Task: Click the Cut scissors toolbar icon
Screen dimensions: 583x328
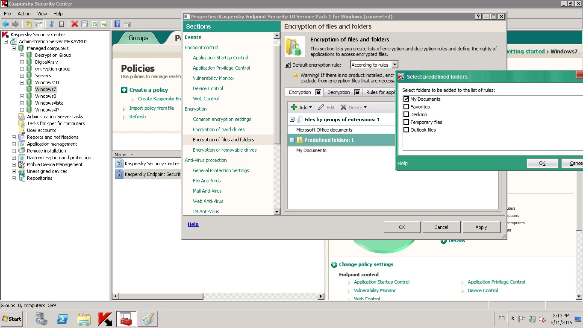Action: 52,24
